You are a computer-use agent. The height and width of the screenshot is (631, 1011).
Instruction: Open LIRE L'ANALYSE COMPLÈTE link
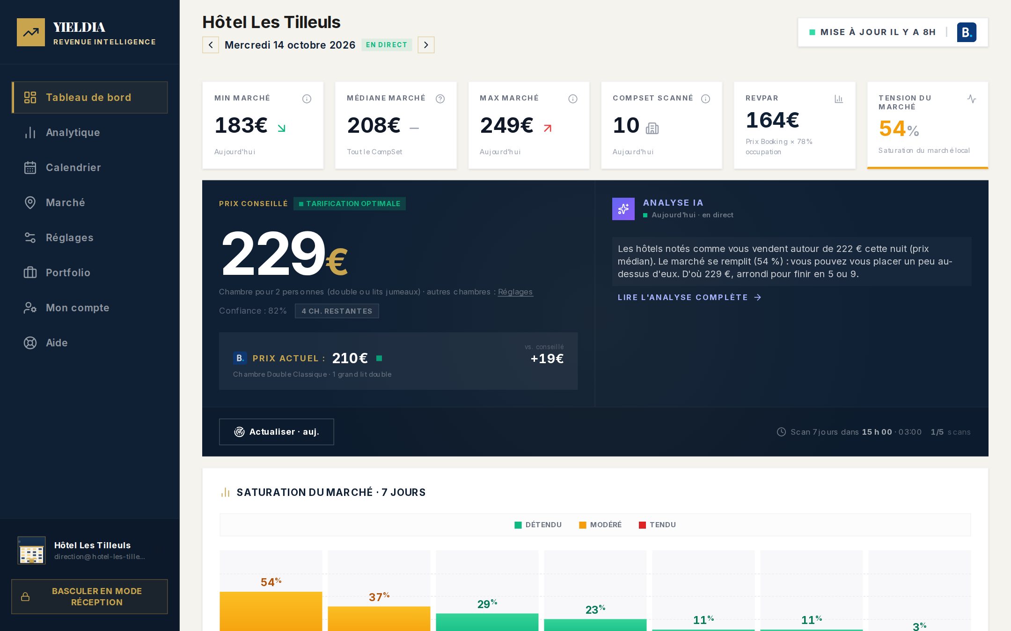coord(689,297)
